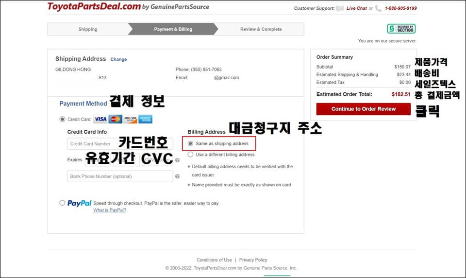Image resolution: width=466 pixels, height=278 pixels.
Task: Select the Visa card logo
Action: (x=100, y=119)
